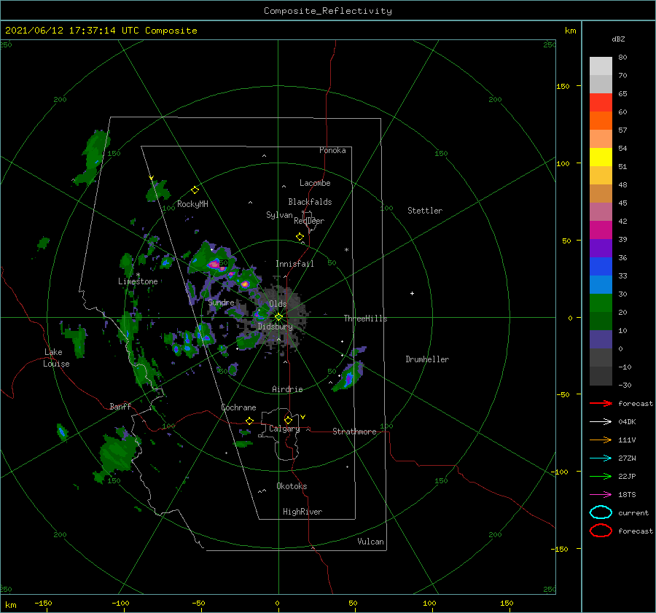656x613 pixels.
Task: Click the light gray 80-70 dBZ swatch
Action: pos(601,66)
